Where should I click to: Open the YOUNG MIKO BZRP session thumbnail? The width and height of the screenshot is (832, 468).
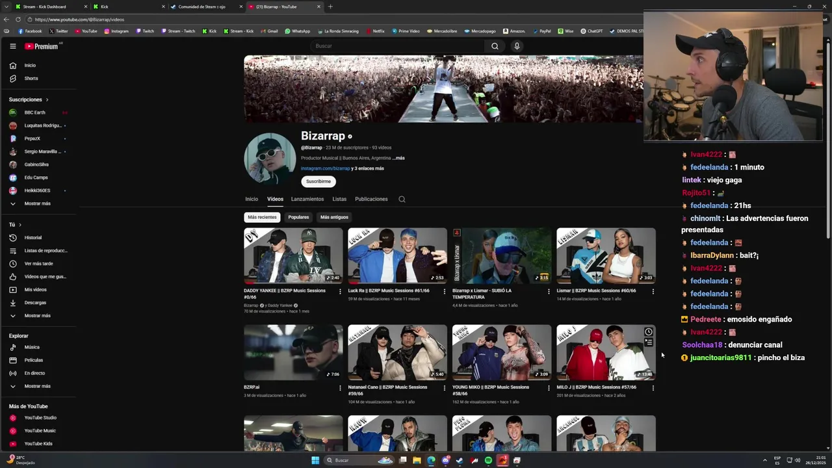pos(502,352)
